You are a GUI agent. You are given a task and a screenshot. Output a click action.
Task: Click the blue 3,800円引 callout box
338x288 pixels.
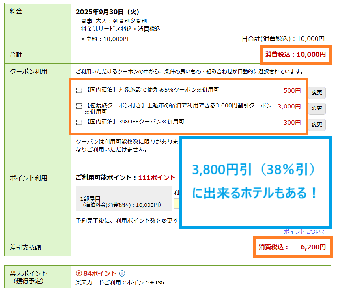click(255, 182)
